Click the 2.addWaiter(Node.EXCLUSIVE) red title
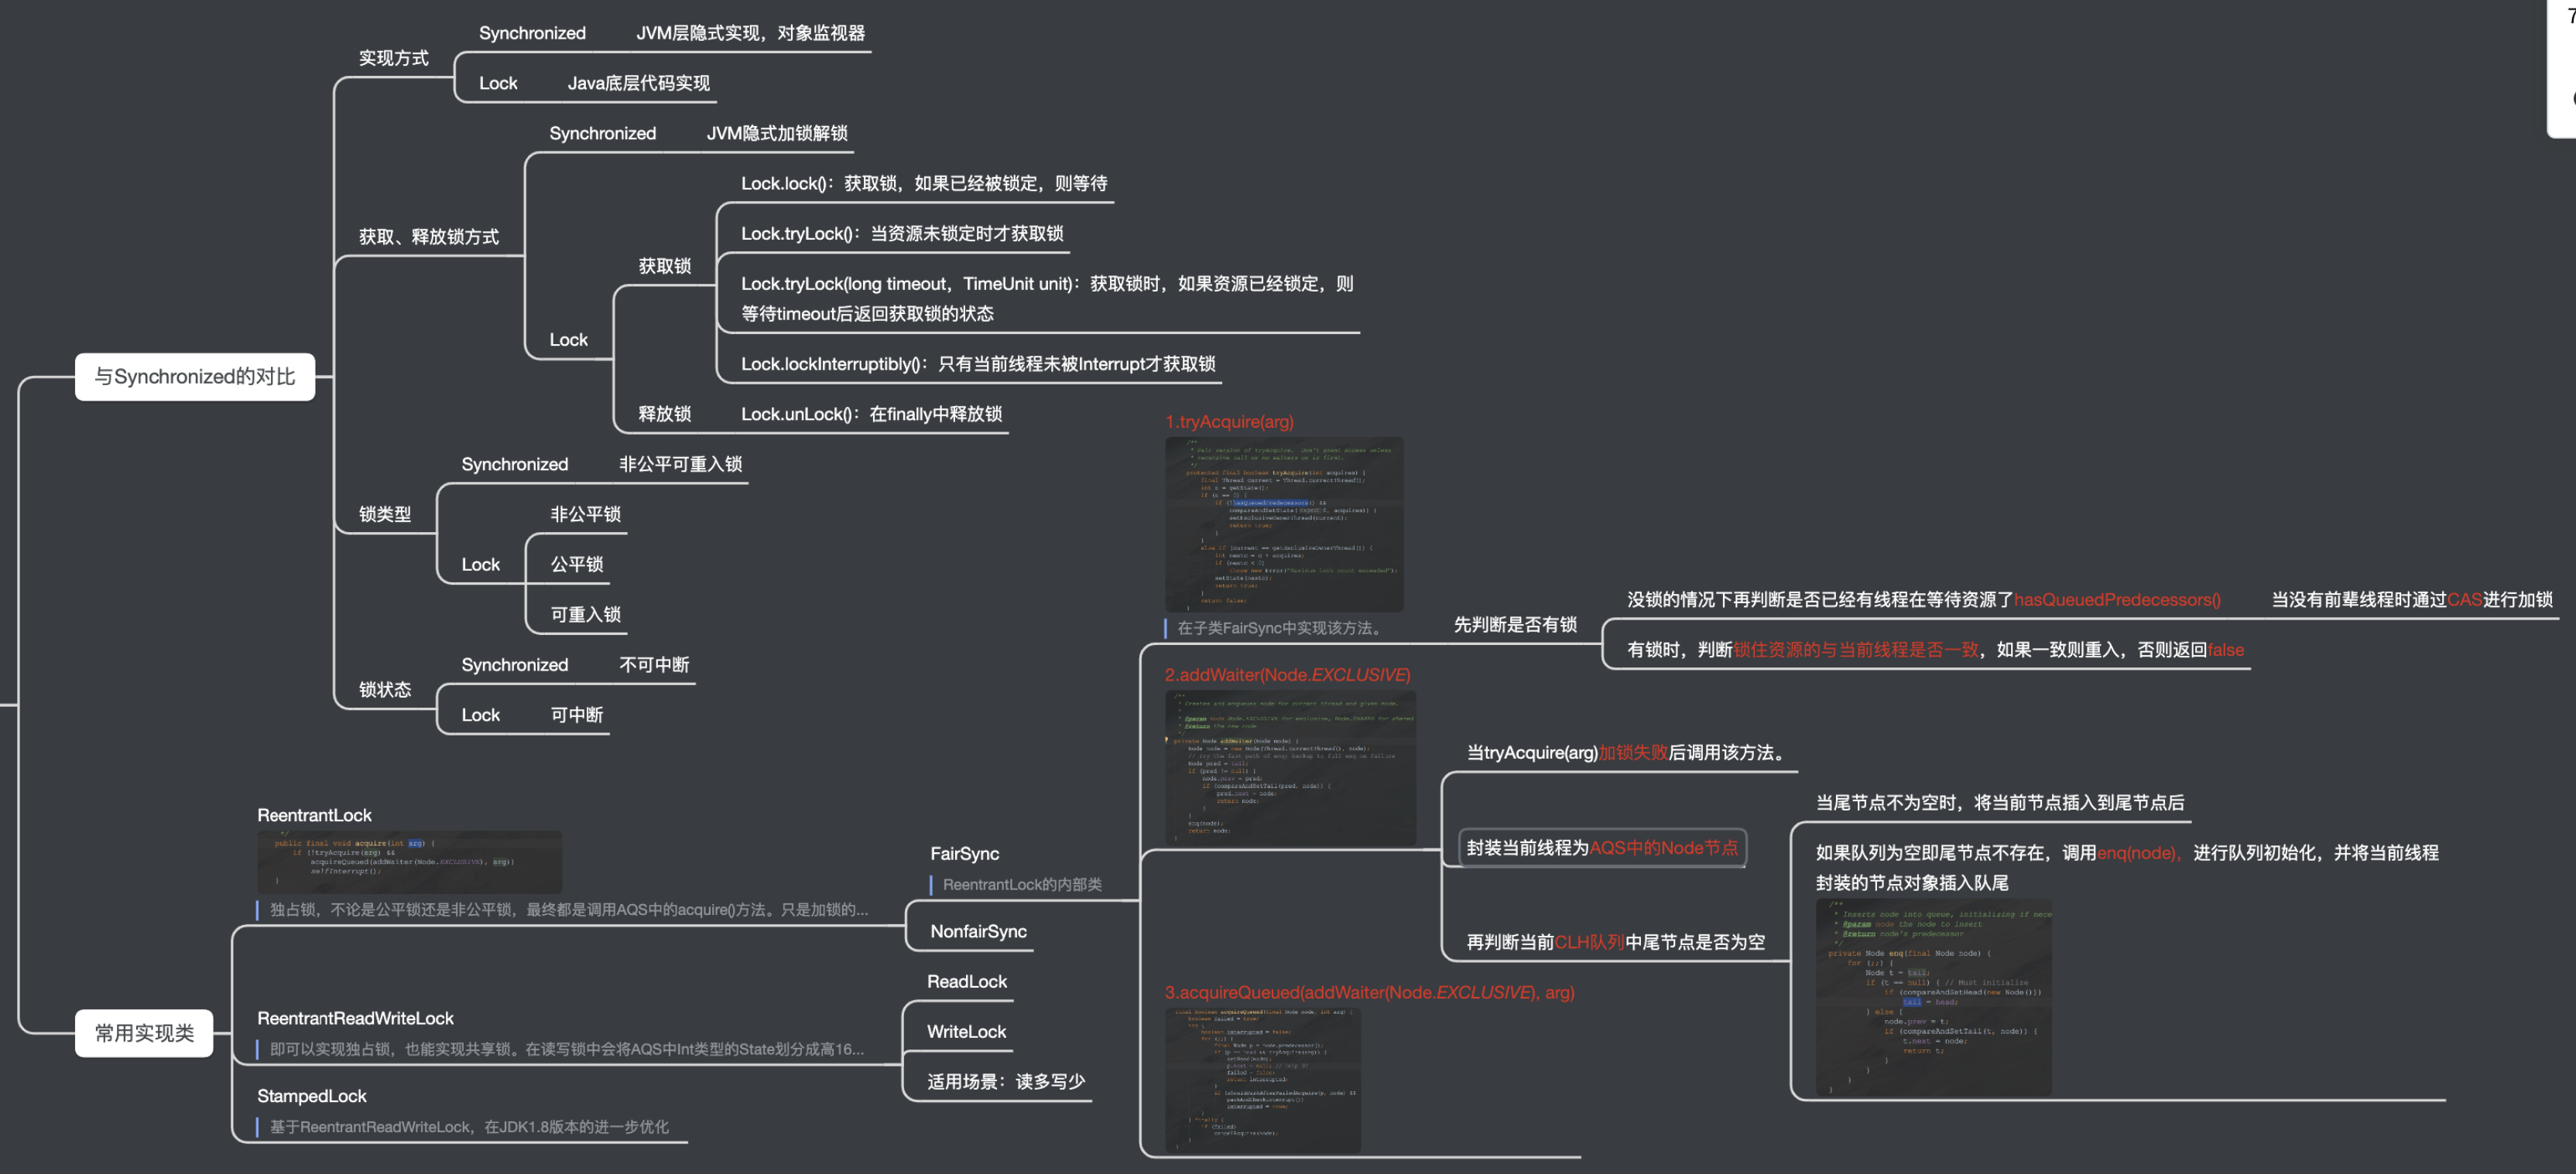The image size is (2576, 1174). [x=1287, y=675]
